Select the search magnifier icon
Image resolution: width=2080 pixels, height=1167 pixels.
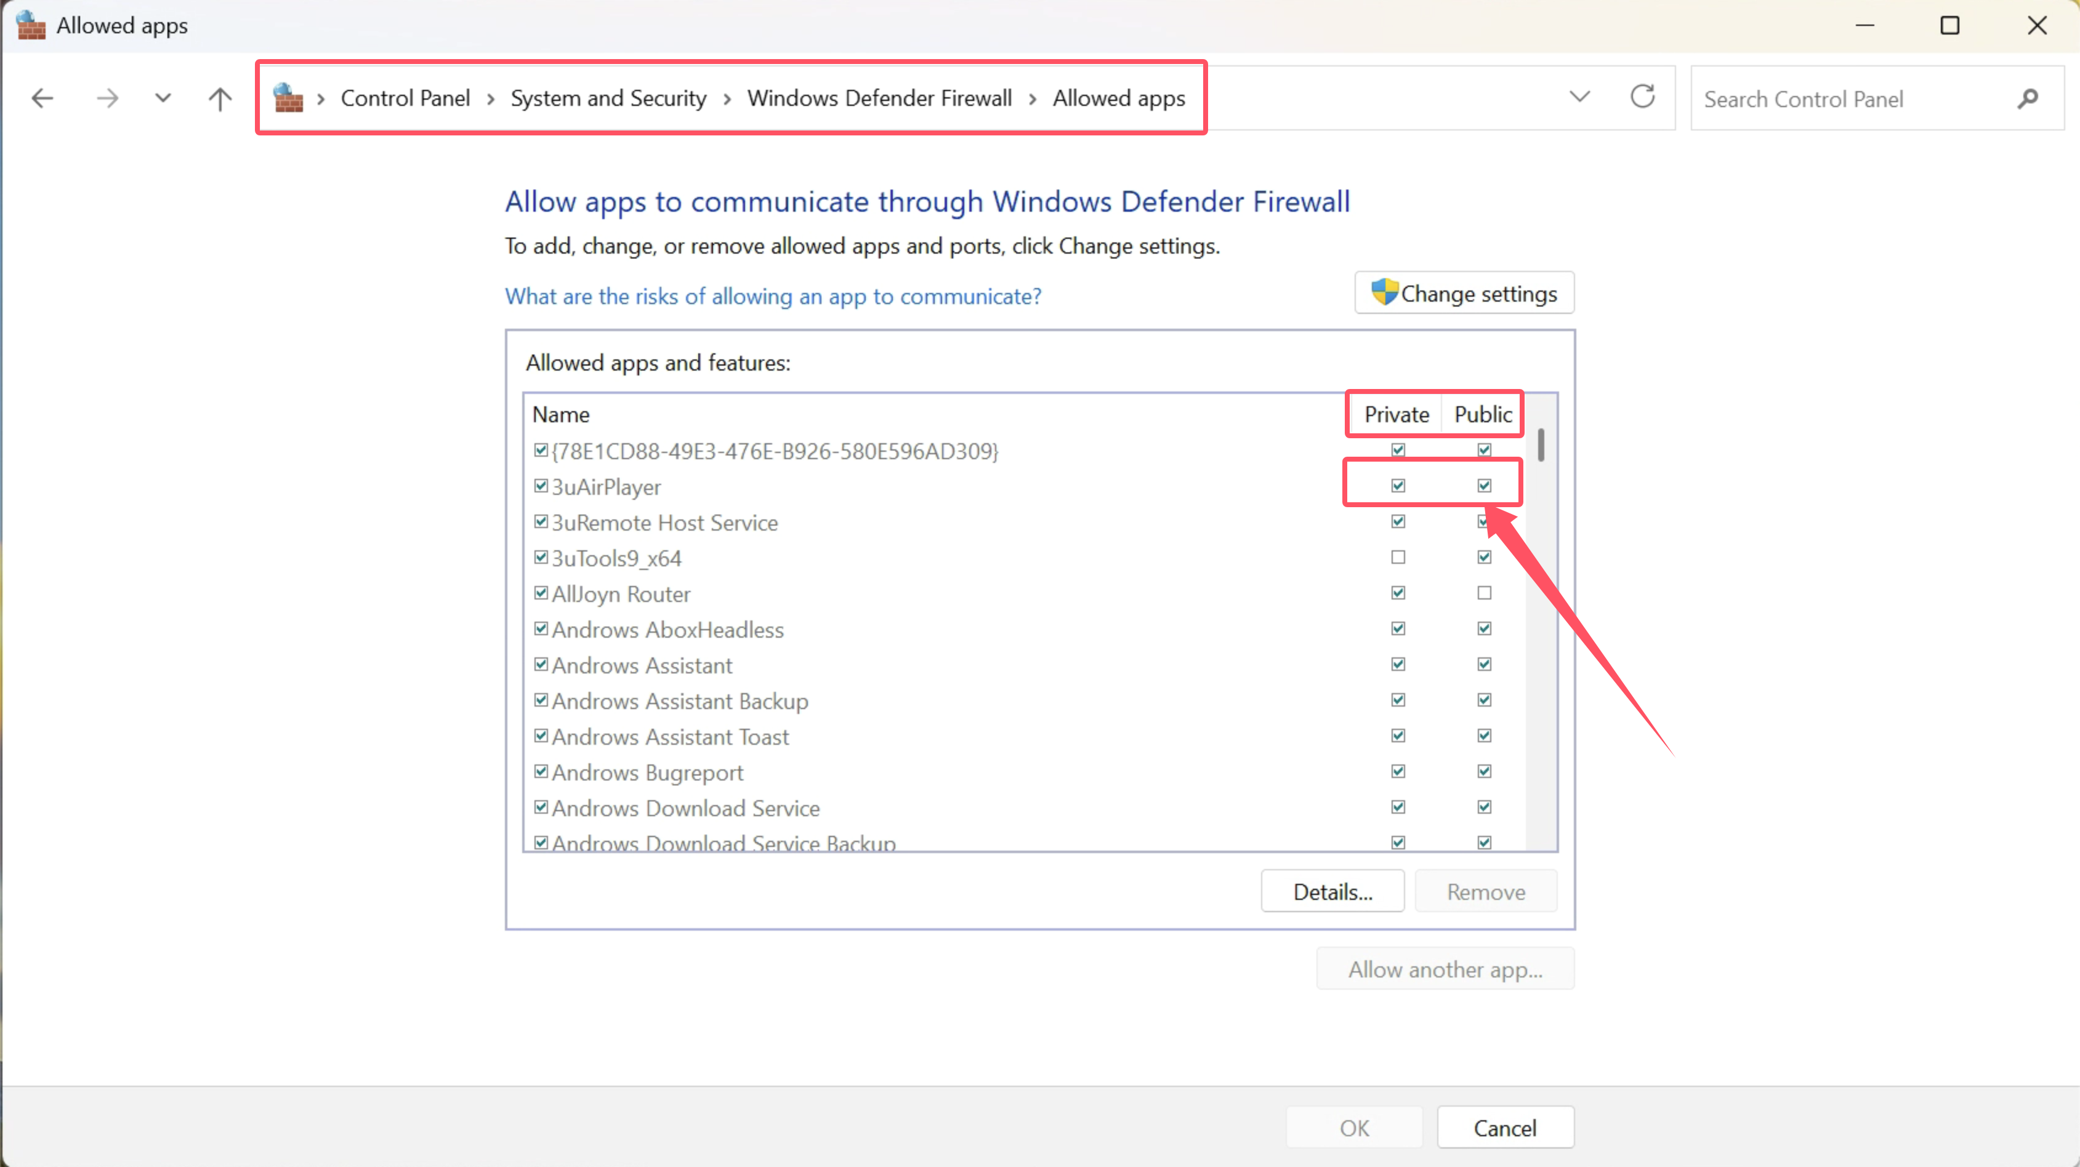click(2028, 98)
